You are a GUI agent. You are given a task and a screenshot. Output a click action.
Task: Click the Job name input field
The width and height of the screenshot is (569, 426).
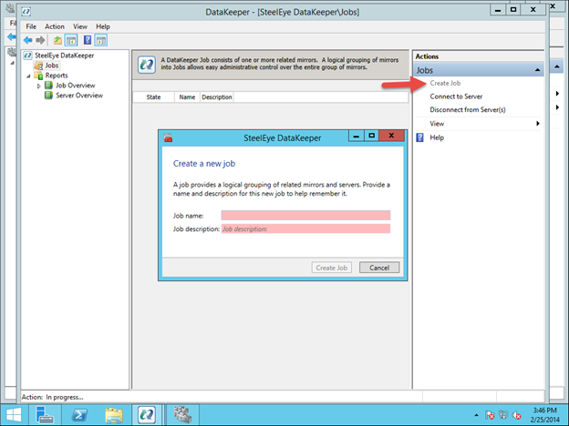(x=305, y=216)
